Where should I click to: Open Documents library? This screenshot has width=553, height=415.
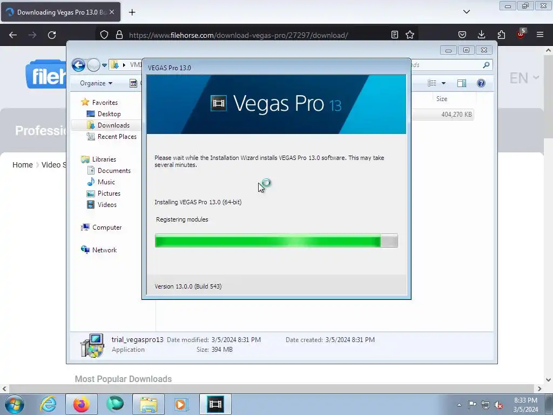pos(114,171)
